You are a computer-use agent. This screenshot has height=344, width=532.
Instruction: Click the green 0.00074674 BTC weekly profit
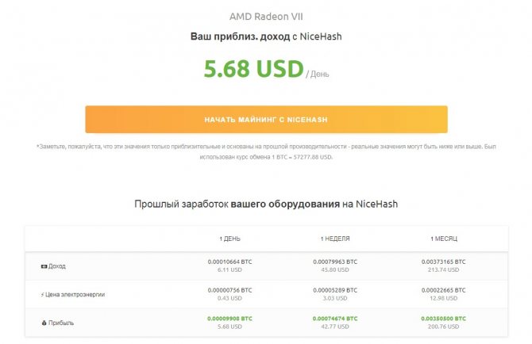(335, 319)
